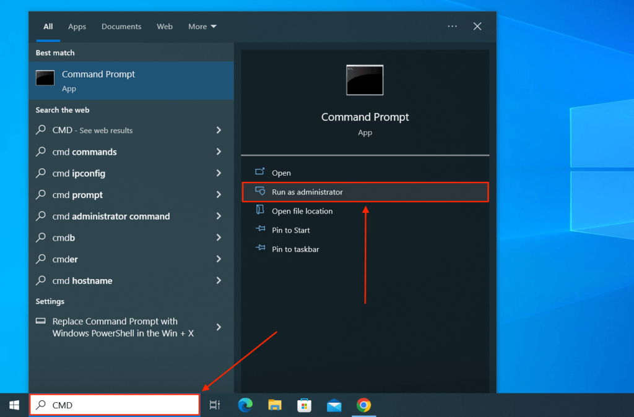The height and width of the screenshot is (417, 634).
Task: Click the Open icon beside the Open option
Action: tap(260, 173)
